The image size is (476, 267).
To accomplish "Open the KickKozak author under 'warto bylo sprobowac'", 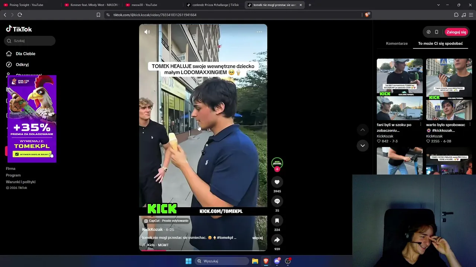I will 434,136.
